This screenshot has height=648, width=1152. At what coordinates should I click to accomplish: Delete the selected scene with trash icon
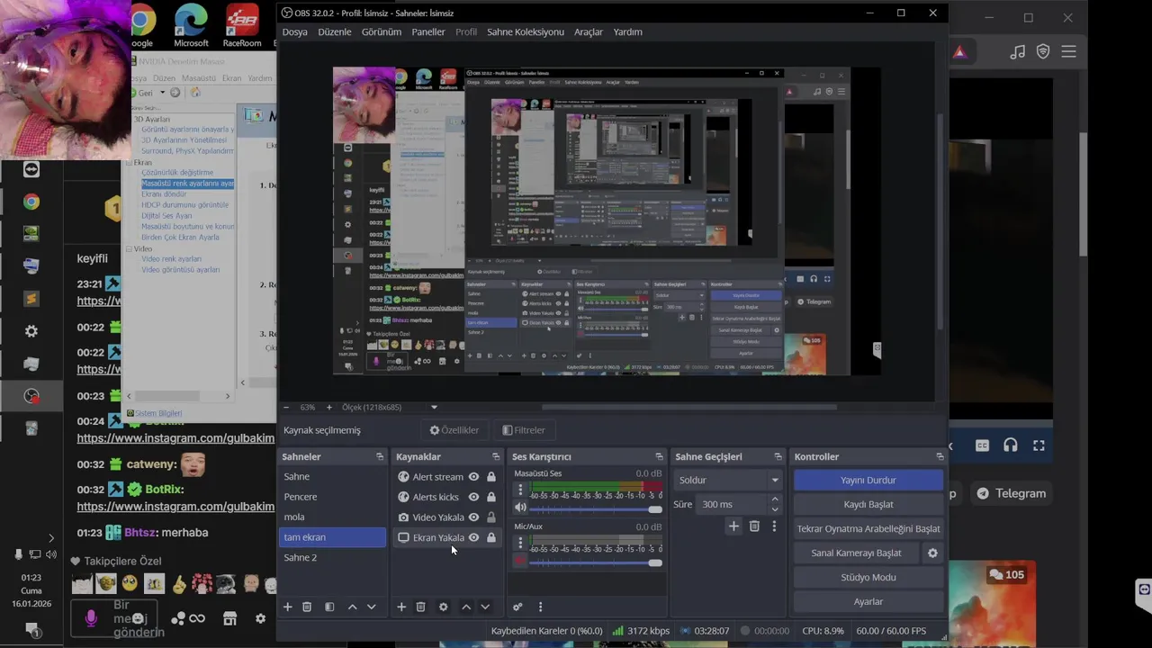coord(307,607)
